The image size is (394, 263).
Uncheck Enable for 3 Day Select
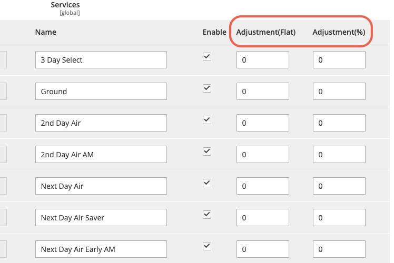[207, 57]
